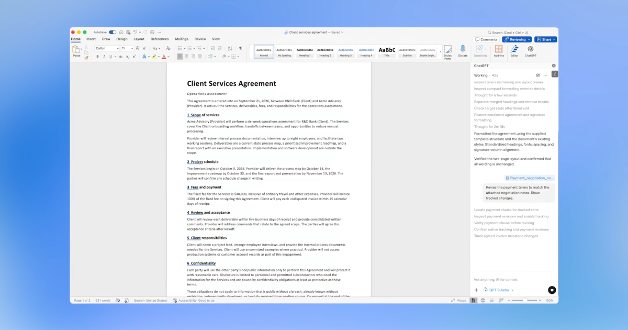Select the Heading 1 style
628x330 pixels.
(x=305, y=51)
